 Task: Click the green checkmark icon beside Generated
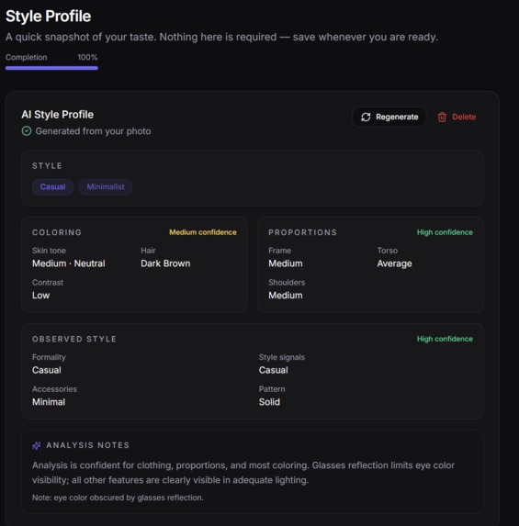(27, 131)
